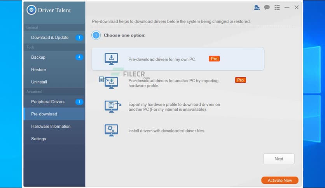Click the install drivers gear monitor icon
325x188 pixels.
(111, 130)
